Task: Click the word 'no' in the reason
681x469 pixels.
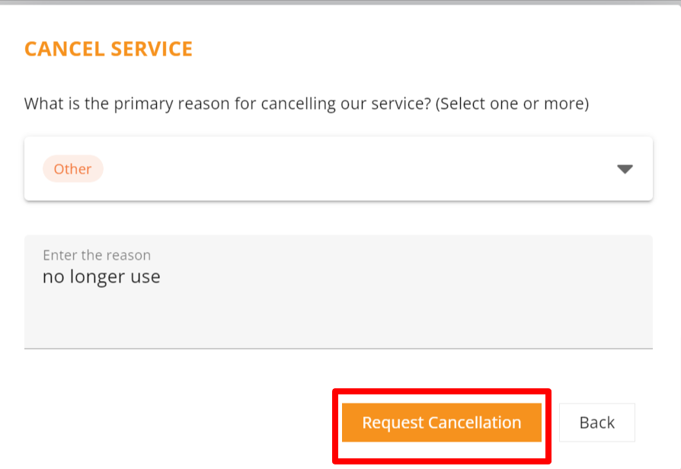Action: pyautogui.click(x=53, y=277)
